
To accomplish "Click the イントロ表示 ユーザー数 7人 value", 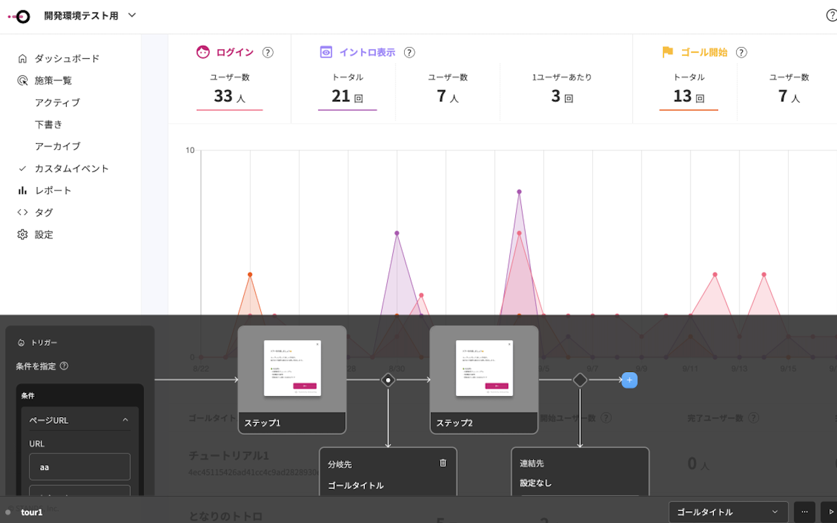I will pyautogui.click(x=448, y=96).
